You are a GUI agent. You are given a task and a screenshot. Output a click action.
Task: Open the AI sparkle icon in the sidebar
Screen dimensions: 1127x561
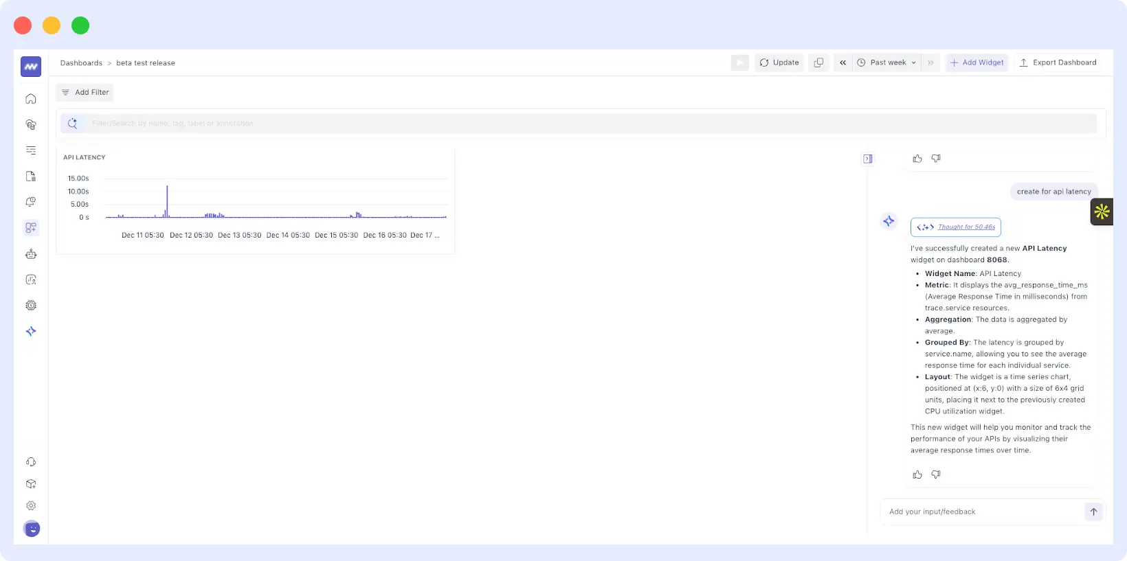coord(31,331)
